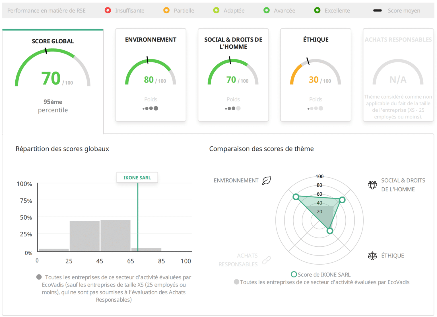Click the black Score moyen legend dash
This screenshot has width=437, height=317.
(377, 11)
